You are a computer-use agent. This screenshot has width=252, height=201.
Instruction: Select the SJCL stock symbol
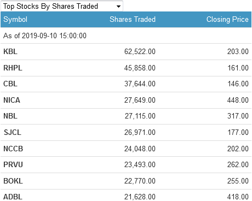pos(13,132)
